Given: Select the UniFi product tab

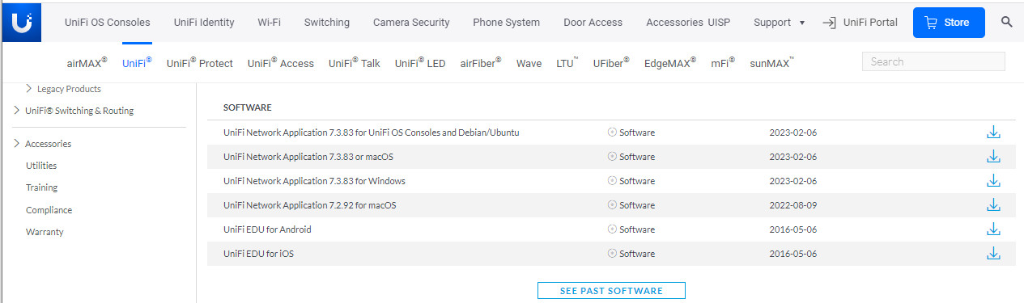Looking at the screenshot, I should (x=137, y=62).
